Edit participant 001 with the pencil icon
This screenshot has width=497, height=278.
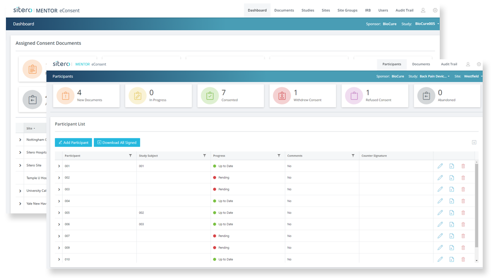(440, 166)
